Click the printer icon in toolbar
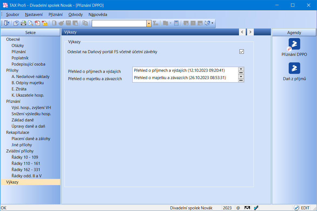 [x=23, y=23]
